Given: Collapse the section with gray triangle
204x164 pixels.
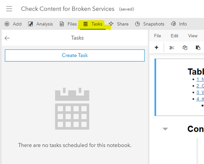Looking at the screenshot, I should [165, 129].
